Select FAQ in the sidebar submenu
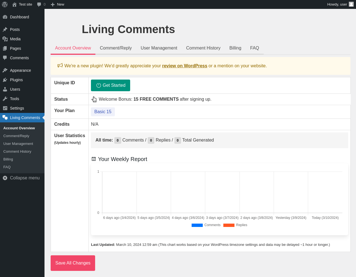The height and width of the screenshot is (277, 356). [x=22, y=167]
